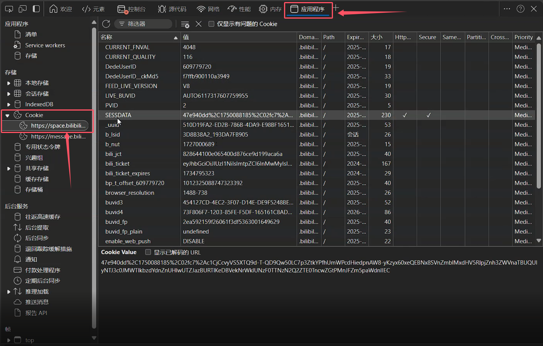543x346 pixels.
Task: Focus the 筛选器 filter field
Action: (143, 24)
